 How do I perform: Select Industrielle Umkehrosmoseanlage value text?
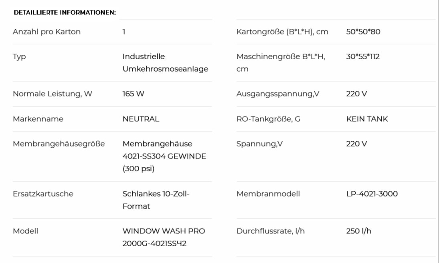pos(165,62)
